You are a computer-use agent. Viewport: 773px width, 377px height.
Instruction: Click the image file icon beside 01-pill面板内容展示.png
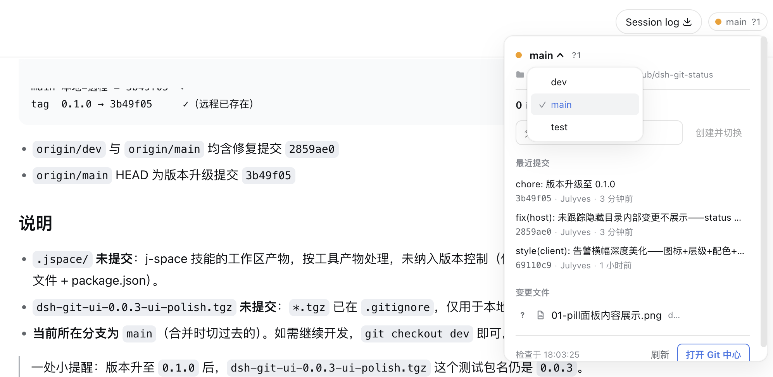540,315
